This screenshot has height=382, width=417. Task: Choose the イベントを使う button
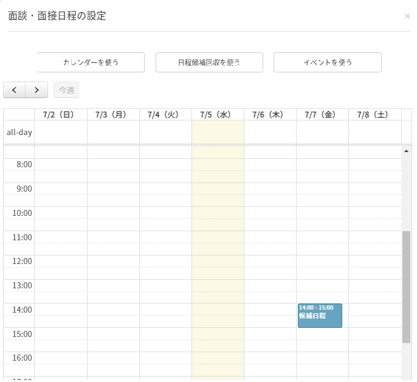327,62
